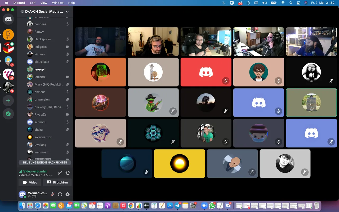339x212 pixels.
Task: Open the Apple menu
Action: [x=7, y=3]
